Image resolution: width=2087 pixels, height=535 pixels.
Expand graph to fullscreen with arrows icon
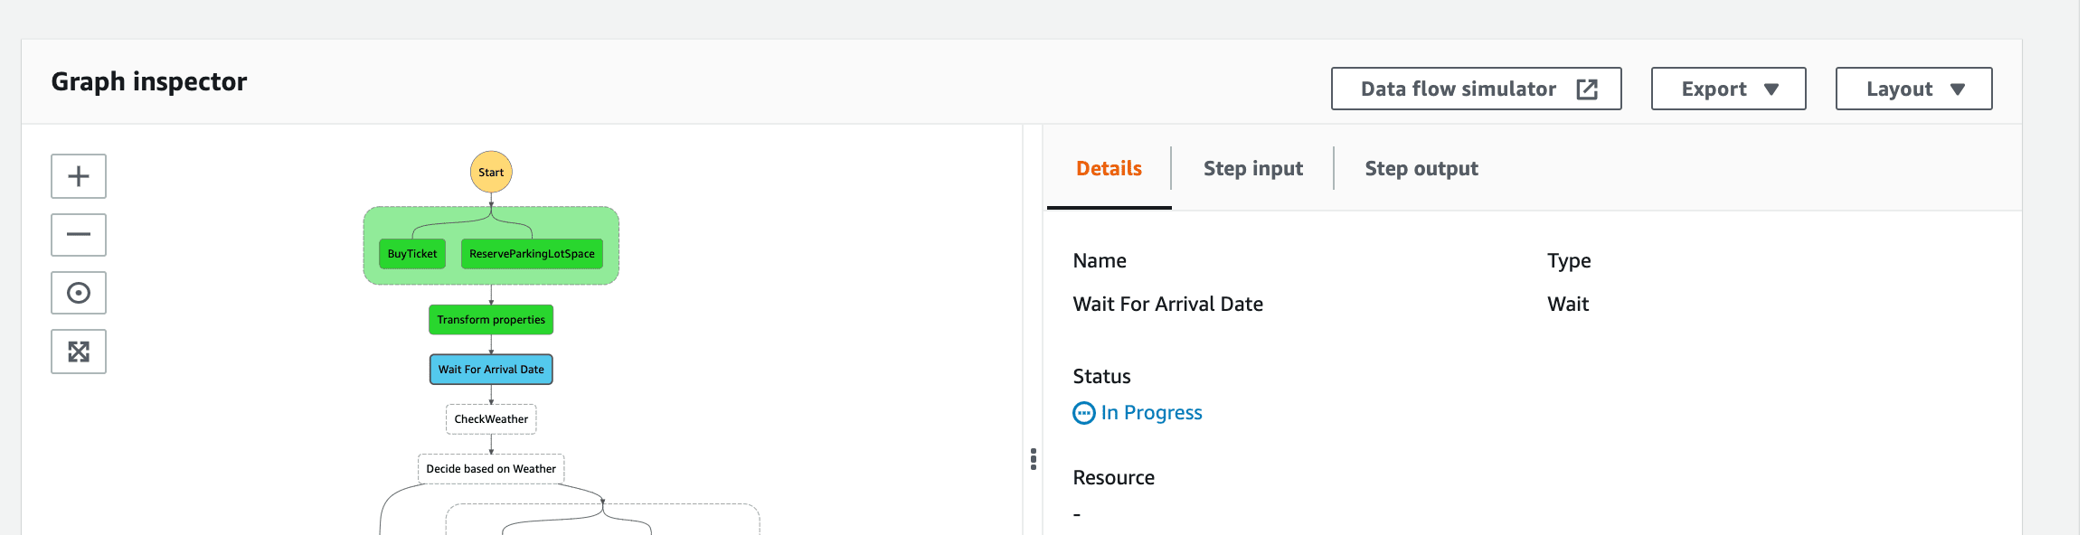point(79,352)
